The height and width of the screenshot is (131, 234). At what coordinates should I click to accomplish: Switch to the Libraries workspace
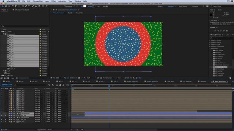point(195,7)
